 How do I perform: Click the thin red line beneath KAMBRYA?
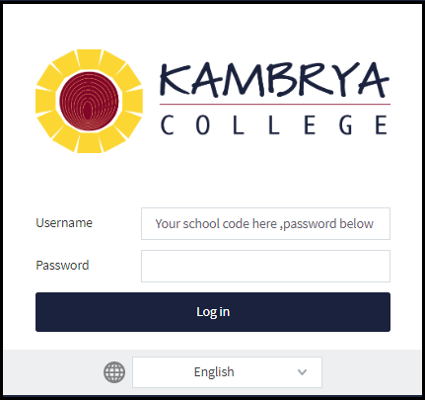pos(275,104)
